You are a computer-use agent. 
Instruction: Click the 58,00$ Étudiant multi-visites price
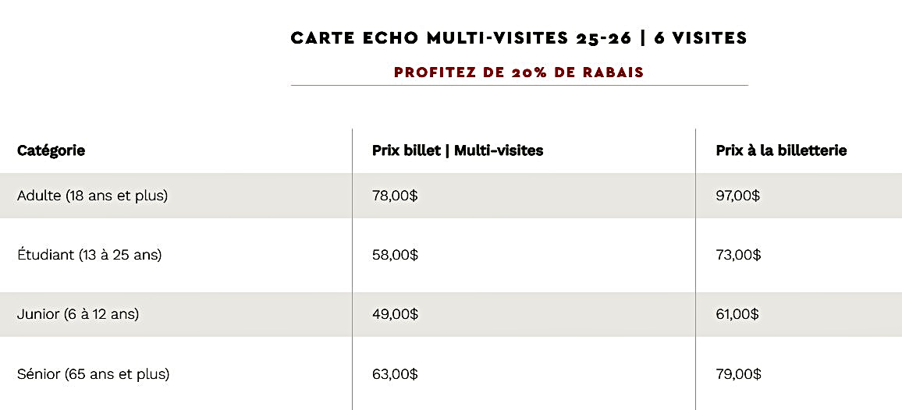395,255
